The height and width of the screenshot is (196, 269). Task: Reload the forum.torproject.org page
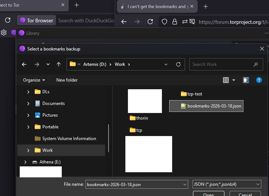(x=150, y=22)
